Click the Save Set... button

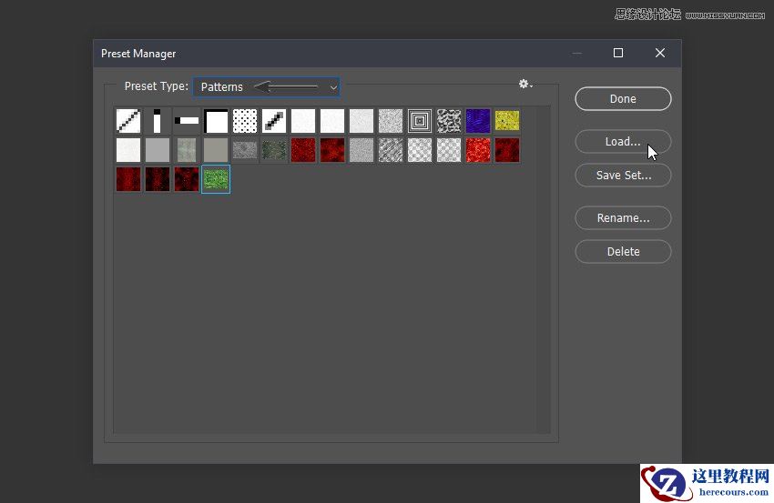click(x=623, y=175)
